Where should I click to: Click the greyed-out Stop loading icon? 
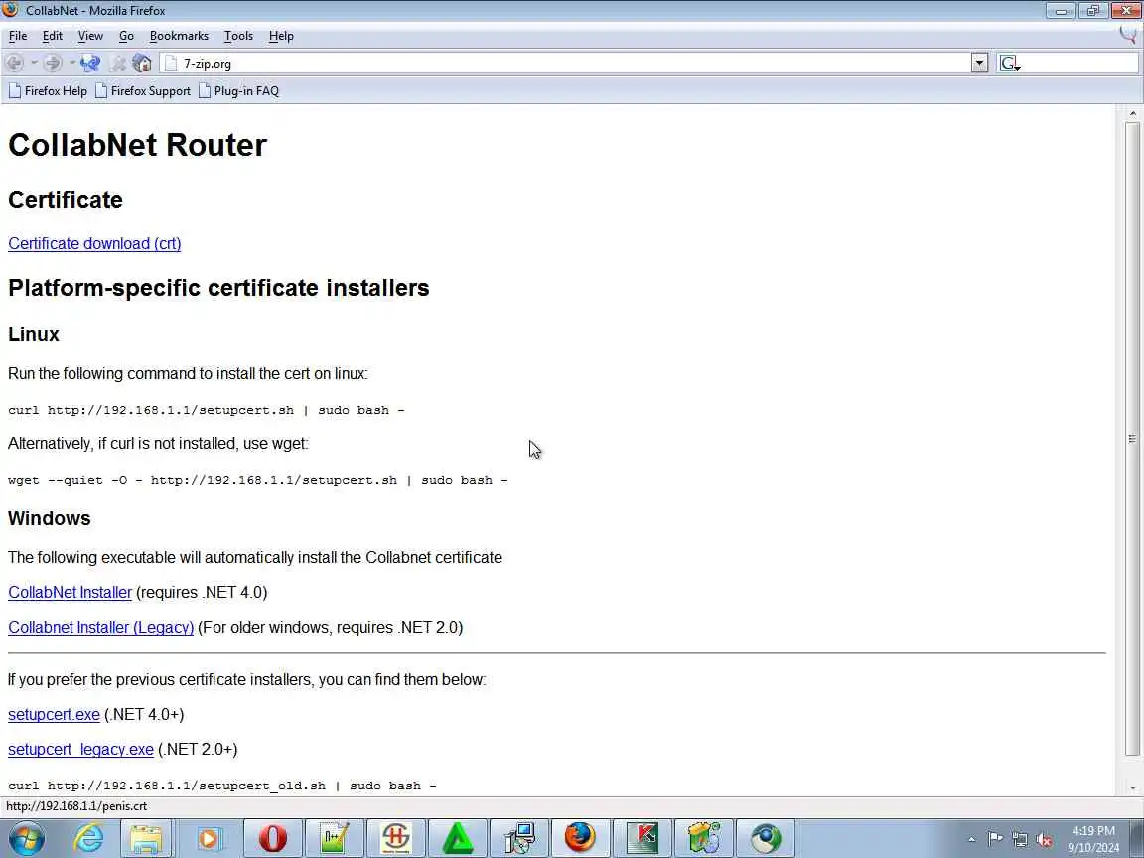click(117, 63)
